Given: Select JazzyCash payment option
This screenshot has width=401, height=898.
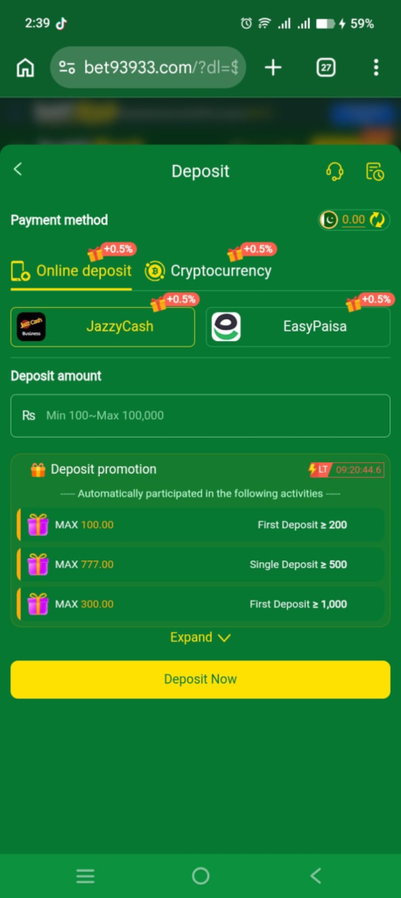Looking at the screenshot, I should 103,326.
